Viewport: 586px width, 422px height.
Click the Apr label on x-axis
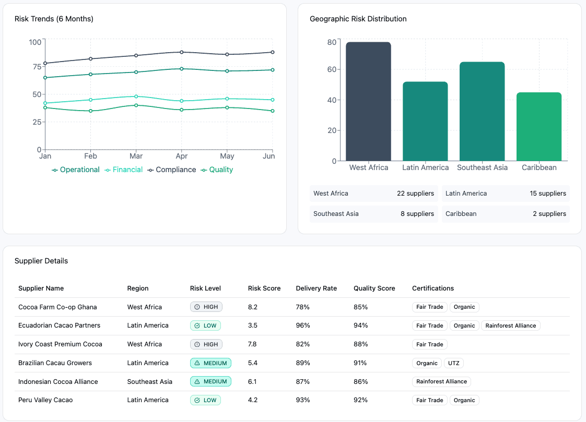coord(182,156)
